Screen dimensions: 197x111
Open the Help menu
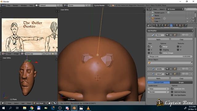[x=31, y=6]
